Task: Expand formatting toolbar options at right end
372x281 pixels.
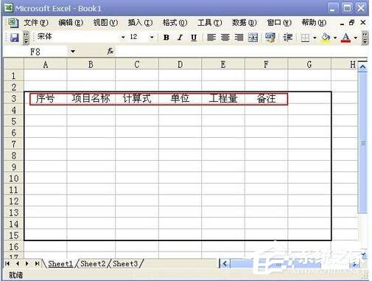Action: click(365, 38)
